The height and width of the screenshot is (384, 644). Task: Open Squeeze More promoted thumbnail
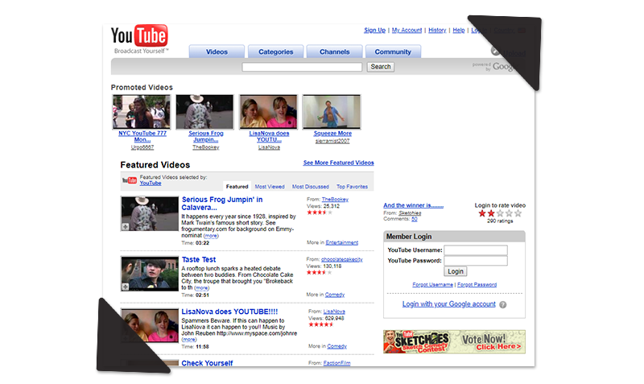(332, 112)
